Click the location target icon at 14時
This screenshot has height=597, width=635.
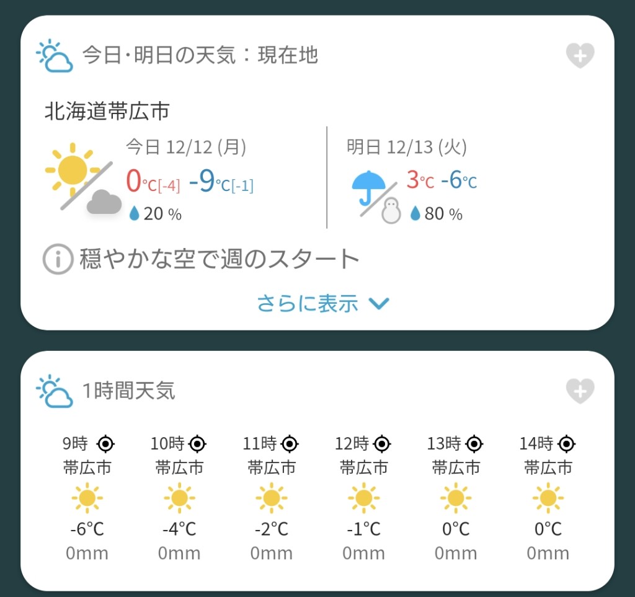567,444
